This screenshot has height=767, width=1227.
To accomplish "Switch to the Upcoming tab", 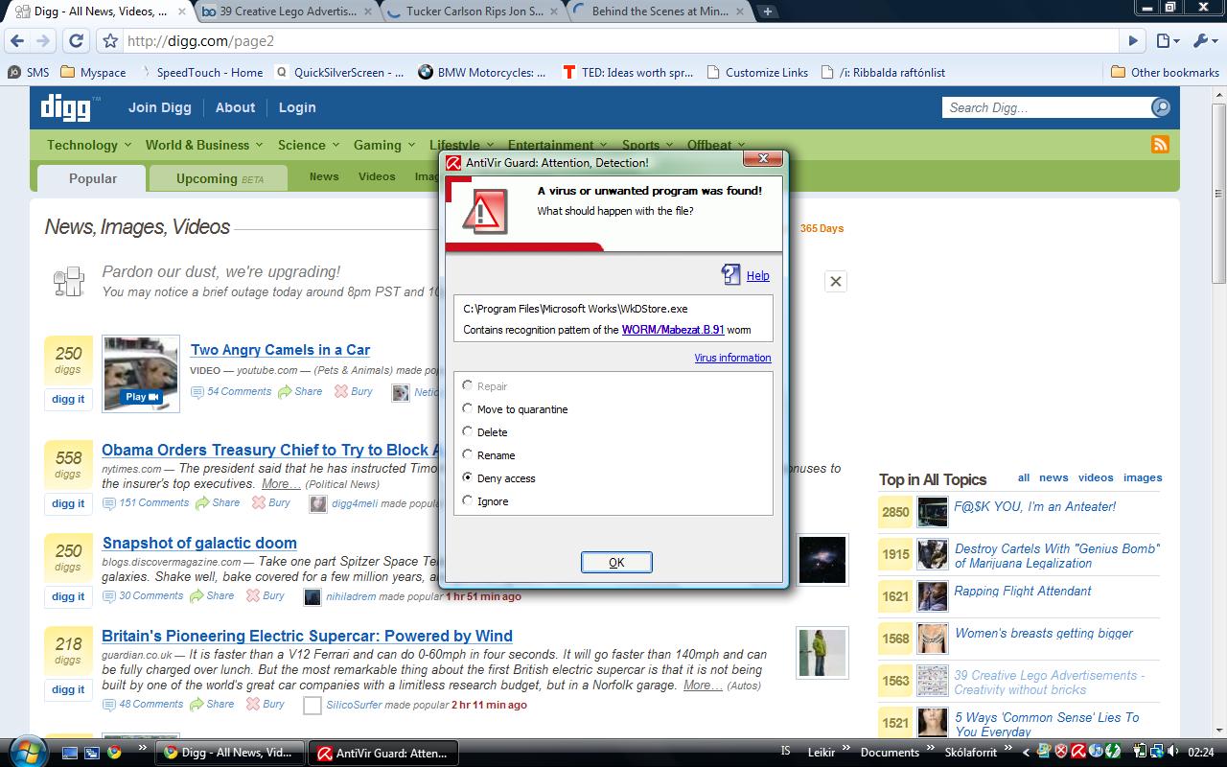I will point(219,178).
